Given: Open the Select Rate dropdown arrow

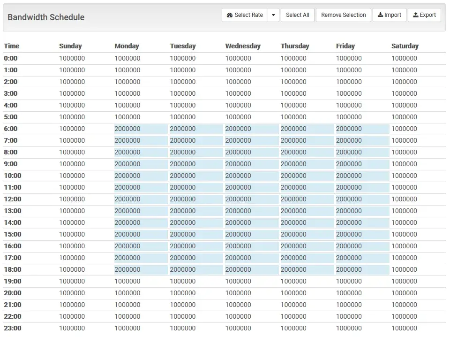Looking at the screenshot, I should [x=273, y=15].
